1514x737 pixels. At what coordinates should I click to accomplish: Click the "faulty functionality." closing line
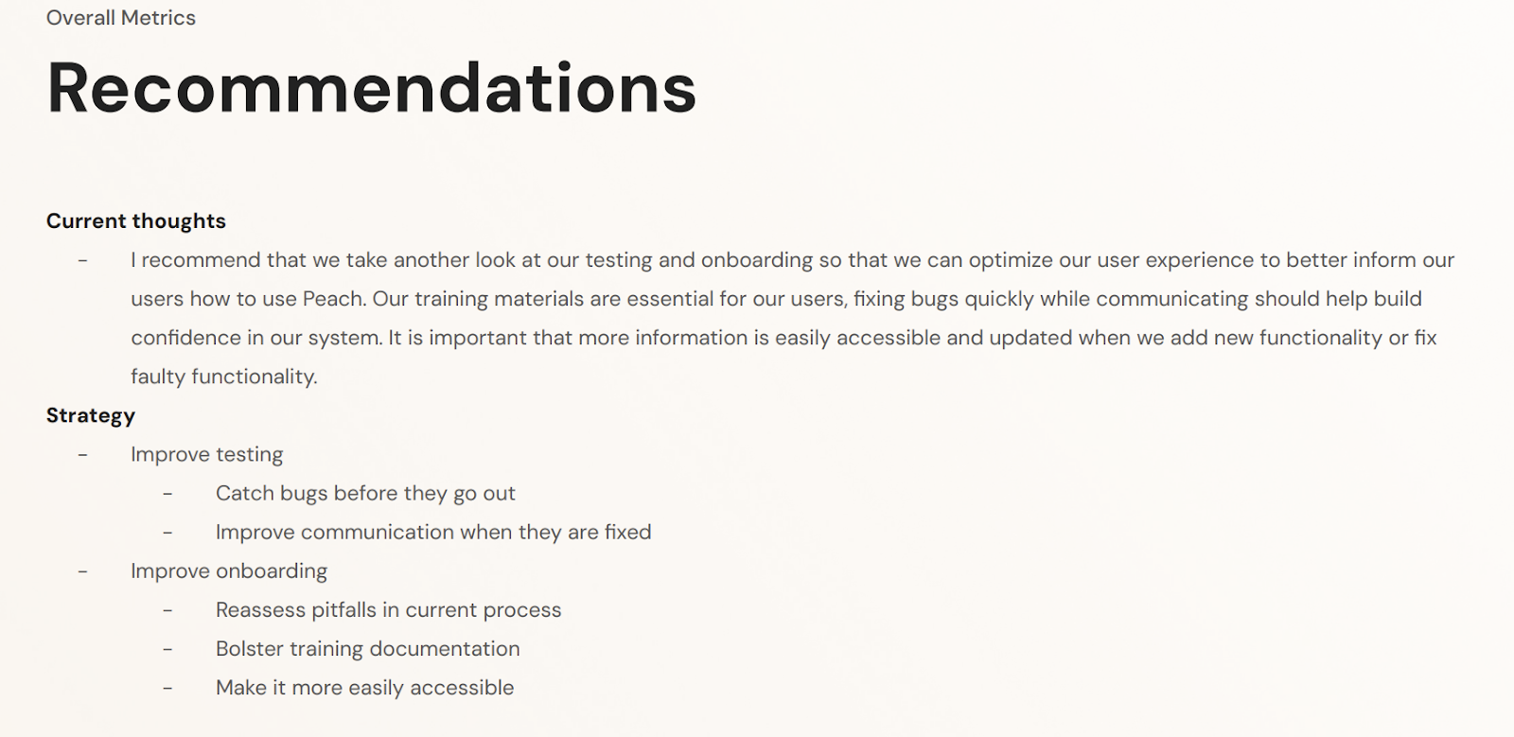click(224, 377)
